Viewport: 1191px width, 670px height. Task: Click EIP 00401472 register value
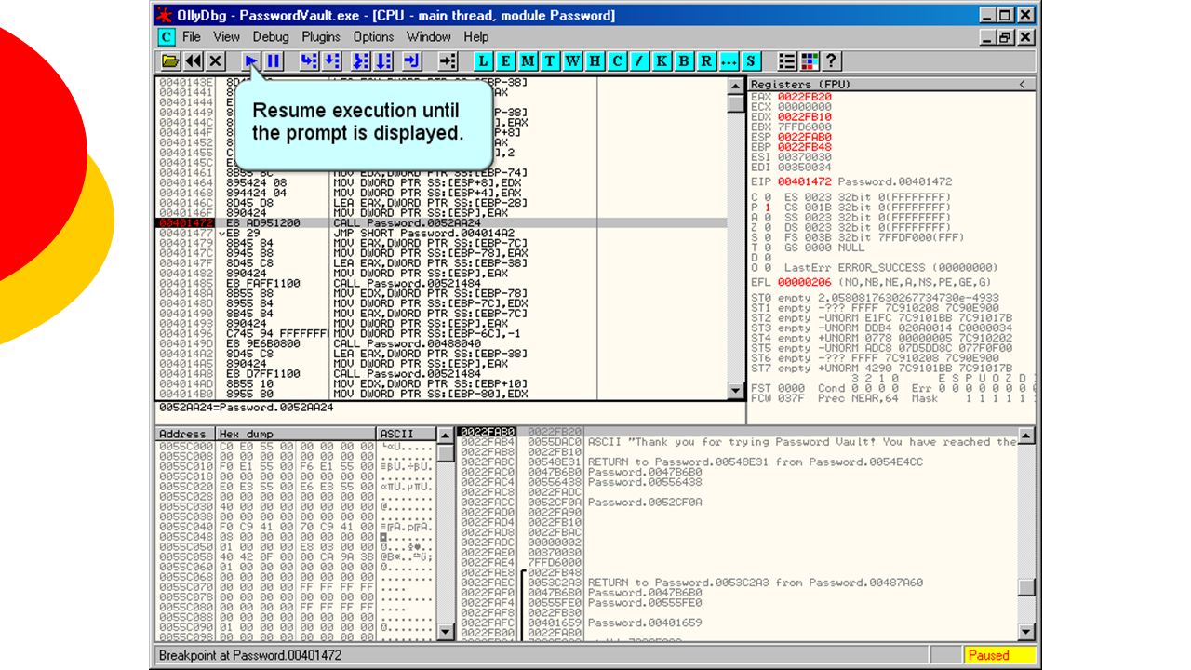point(804,181)
